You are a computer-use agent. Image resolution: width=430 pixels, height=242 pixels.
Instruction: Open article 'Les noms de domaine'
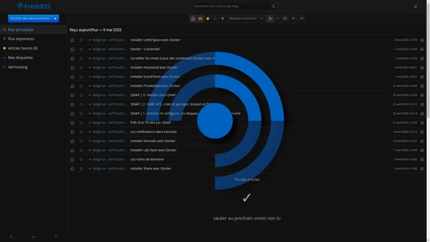pos(147,159)
